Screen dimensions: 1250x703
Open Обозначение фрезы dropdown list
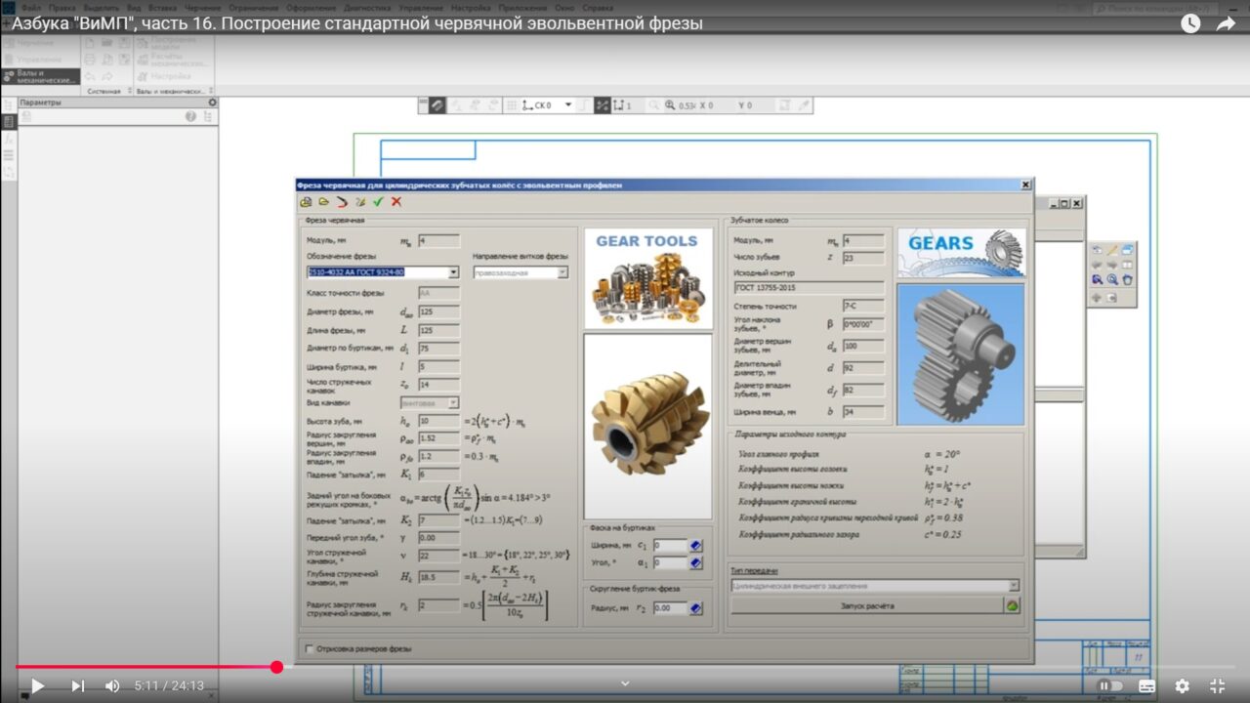click(x=453, y=272)
